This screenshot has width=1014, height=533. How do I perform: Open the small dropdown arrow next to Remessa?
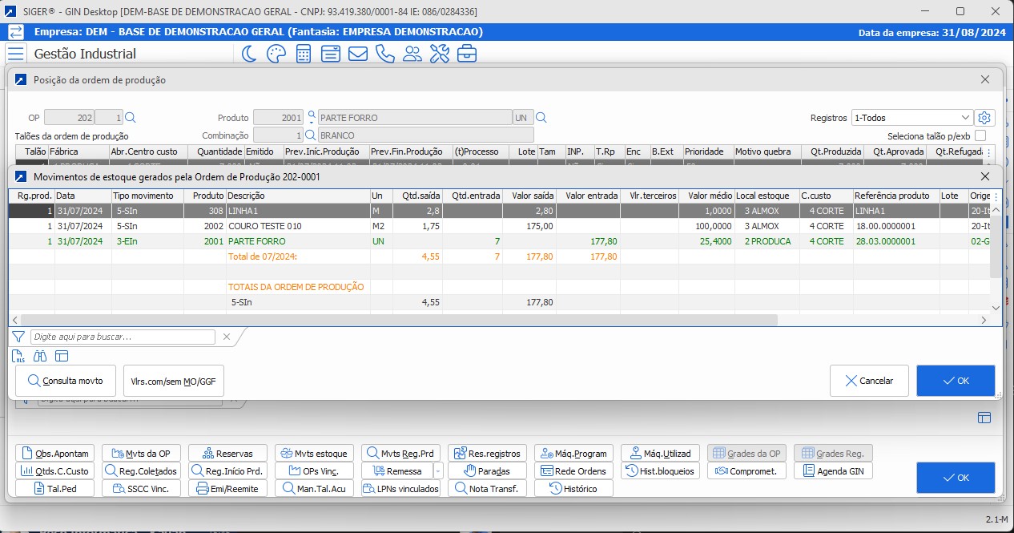438,470
